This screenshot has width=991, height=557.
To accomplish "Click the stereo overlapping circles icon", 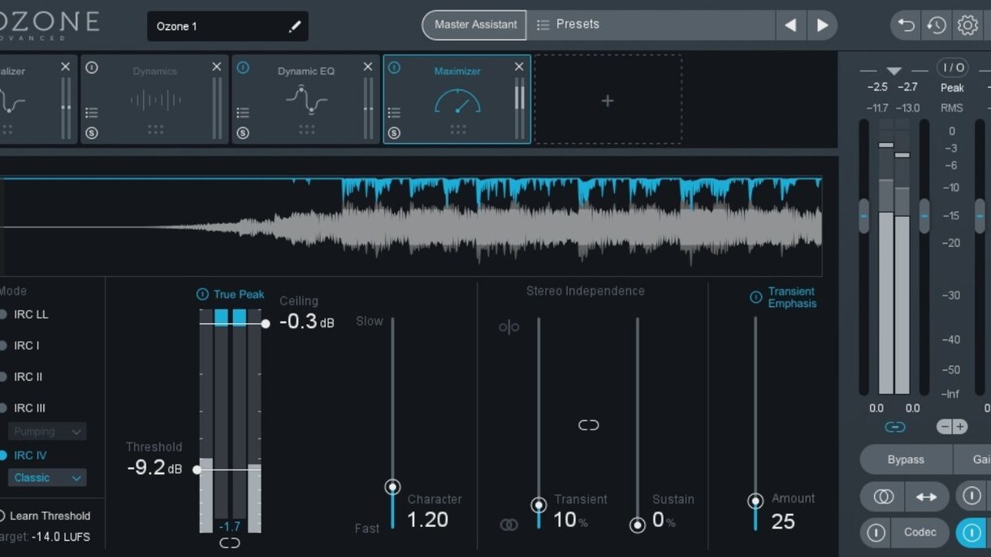I will coord(883,497).
